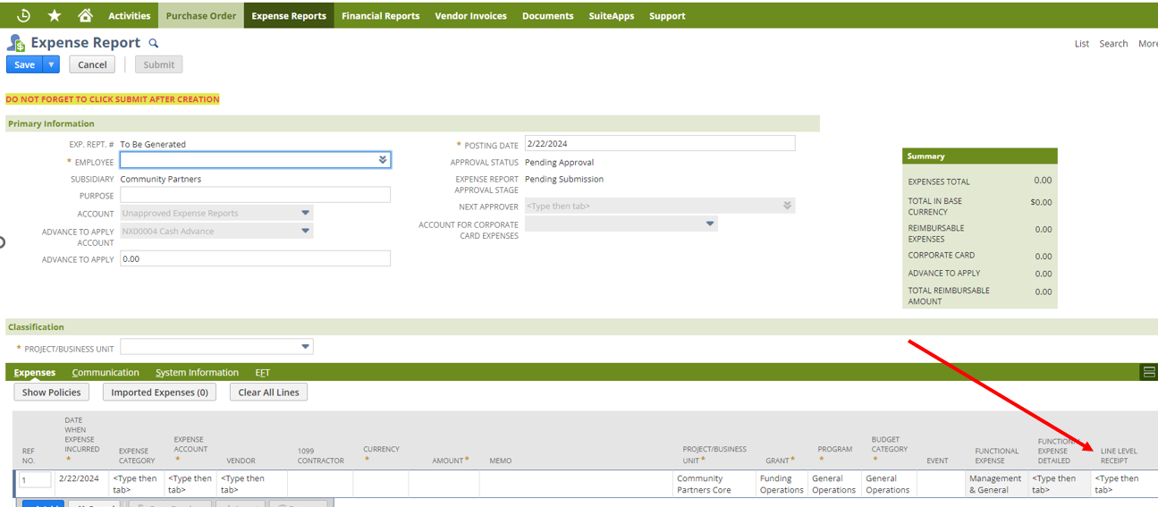Click the search magnifier beside Expense Report
The width and height of the screenshot is (1158, 507).
[154, 43]
